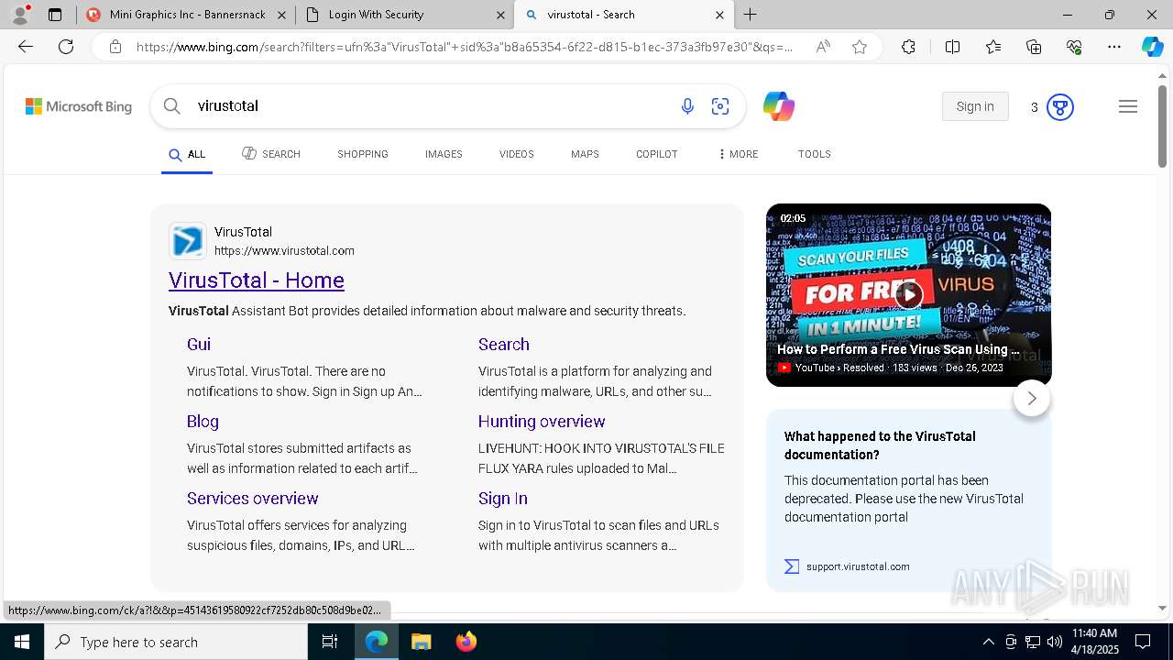Open the notification center icon
Screen dimensions: 1173x660
(x=1143, y=642)
